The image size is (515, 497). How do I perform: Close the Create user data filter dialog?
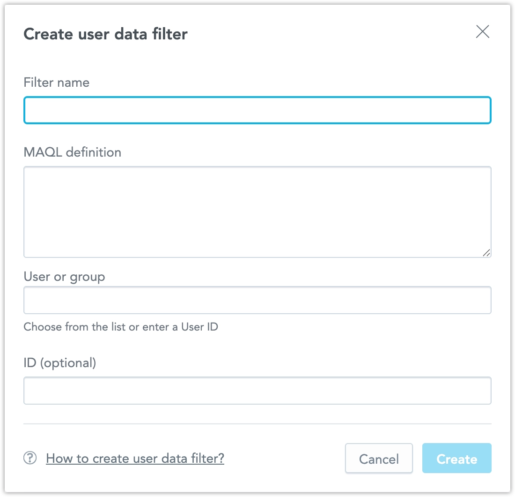[482, 32]
